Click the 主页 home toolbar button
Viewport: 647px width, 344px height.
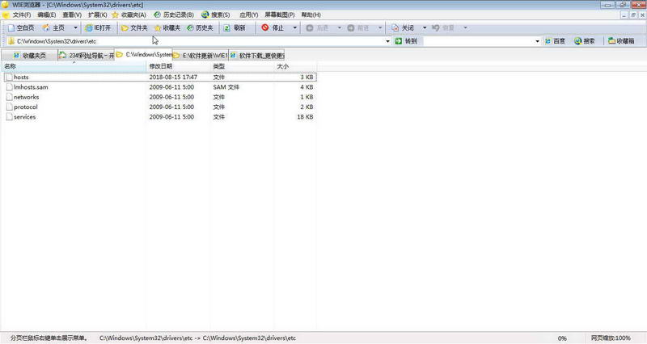pyautogui.click(x=53, y=27)
